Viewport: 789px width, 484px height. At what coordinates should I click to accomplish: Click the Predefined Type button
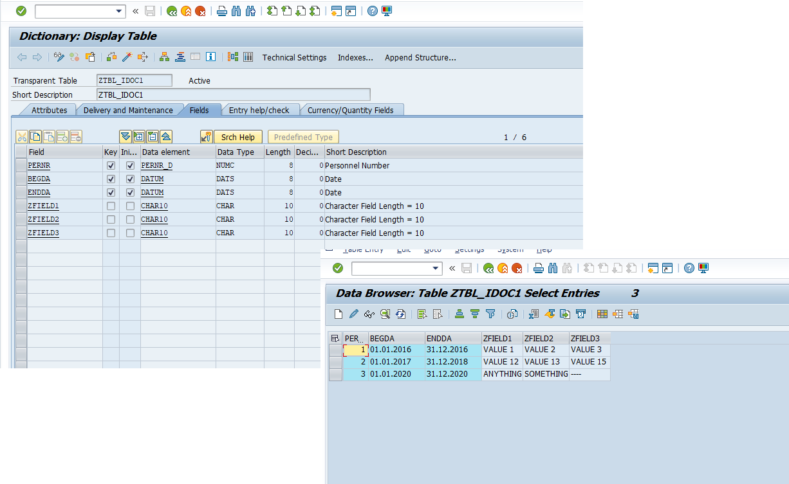click(303, 137)
